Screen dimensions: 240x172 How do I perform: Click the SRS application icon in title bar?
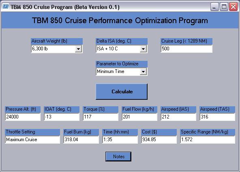tap(6, 6)
